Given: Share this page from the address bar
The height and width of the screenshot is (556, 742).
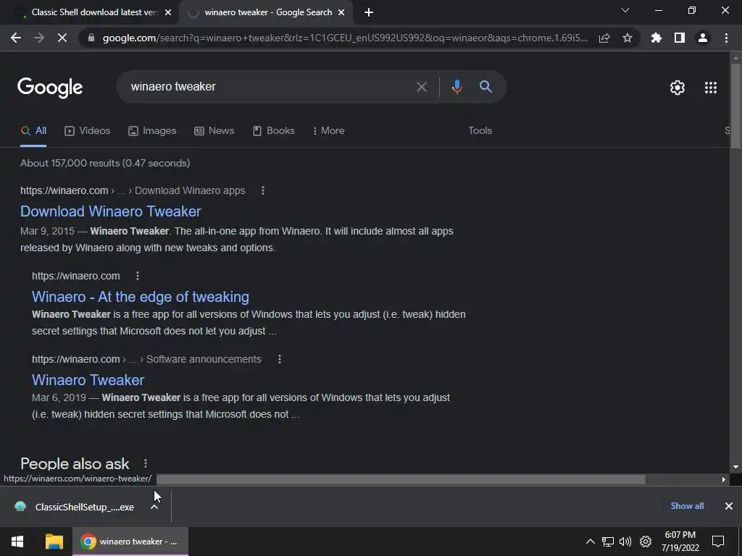Looking at the screenshot, I should point(604,38).
